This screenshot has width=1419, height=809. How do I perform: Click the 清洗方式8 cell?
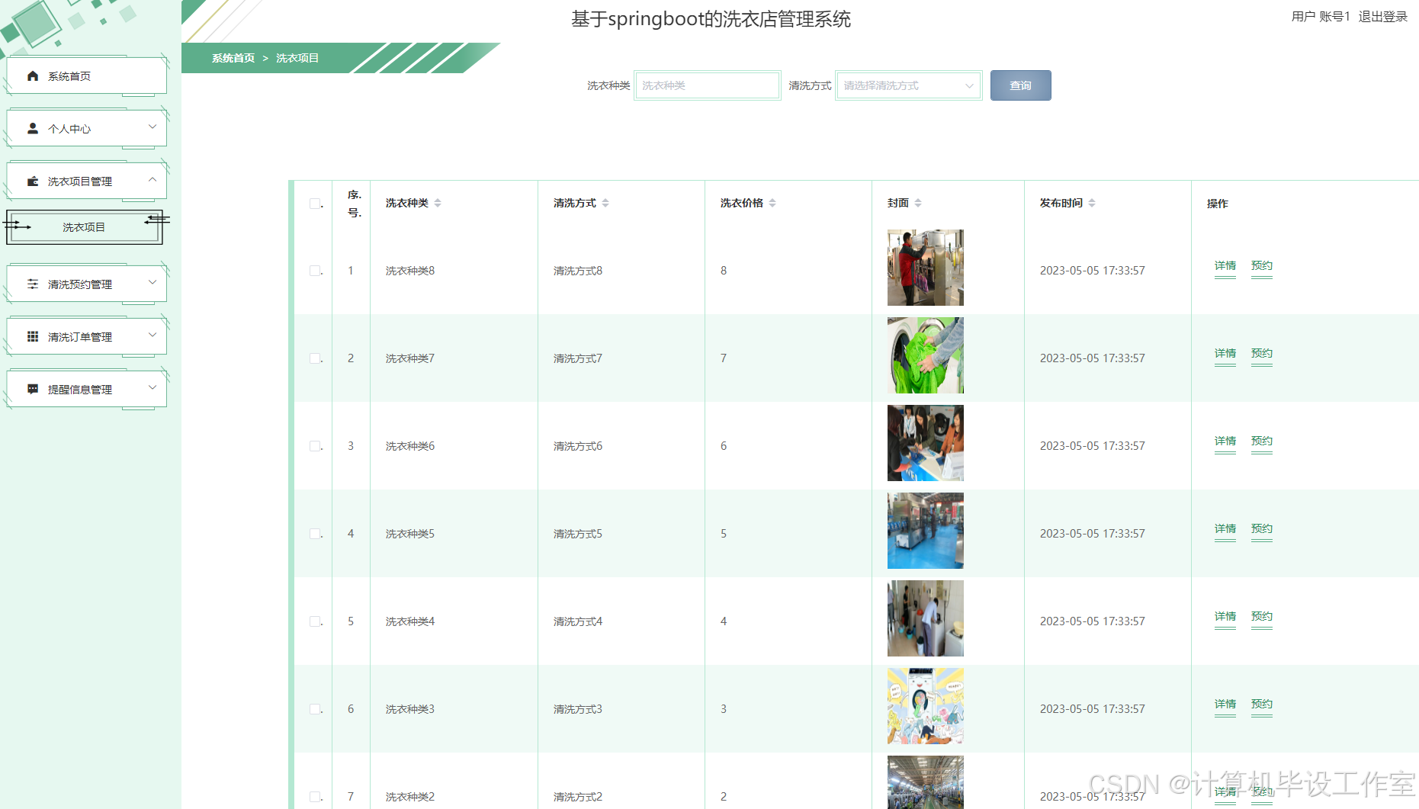578,271
